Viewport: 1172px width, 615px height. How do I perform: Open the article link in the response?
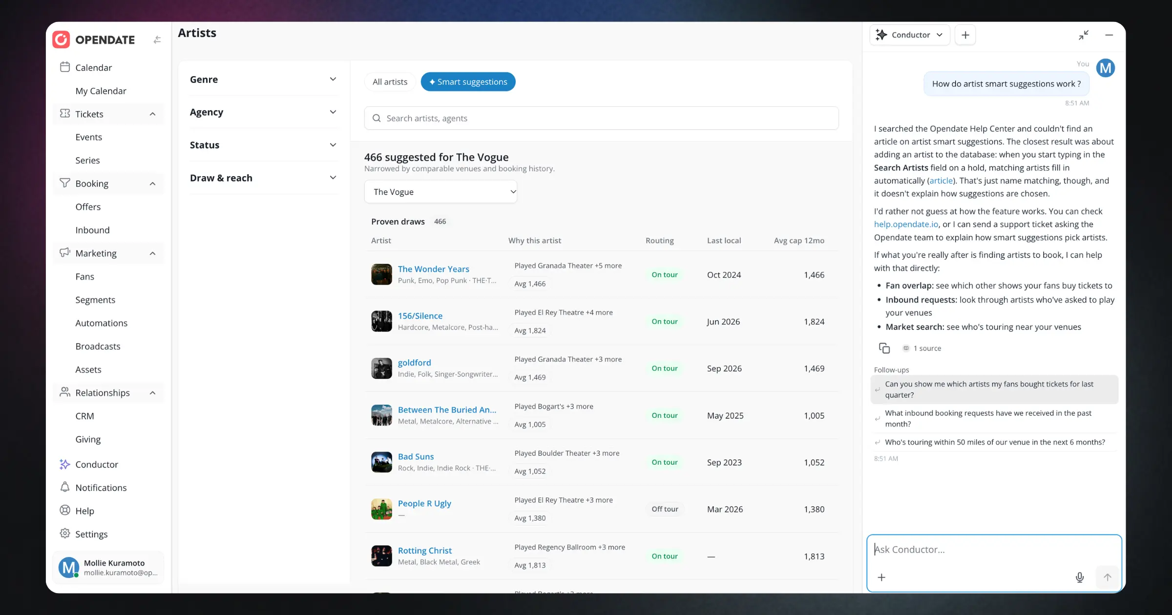coord(941,181)
